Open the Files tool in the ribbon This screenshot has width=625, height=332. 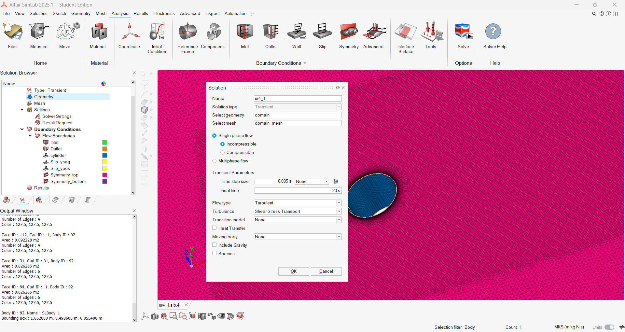13,35
